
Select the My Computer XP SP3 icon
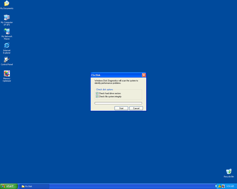(7, 18)
